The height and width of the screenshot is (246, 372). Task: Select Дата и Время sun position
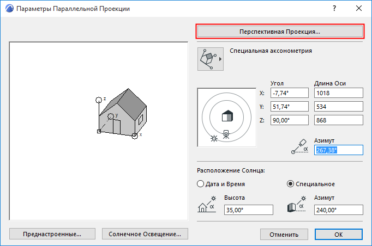221,184
